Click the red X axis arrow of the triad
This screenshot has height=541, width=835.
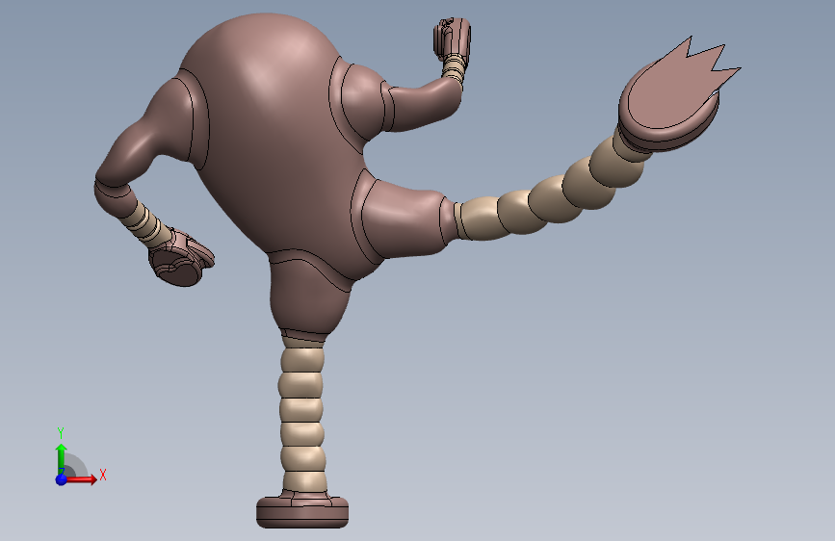pos(82,479)
